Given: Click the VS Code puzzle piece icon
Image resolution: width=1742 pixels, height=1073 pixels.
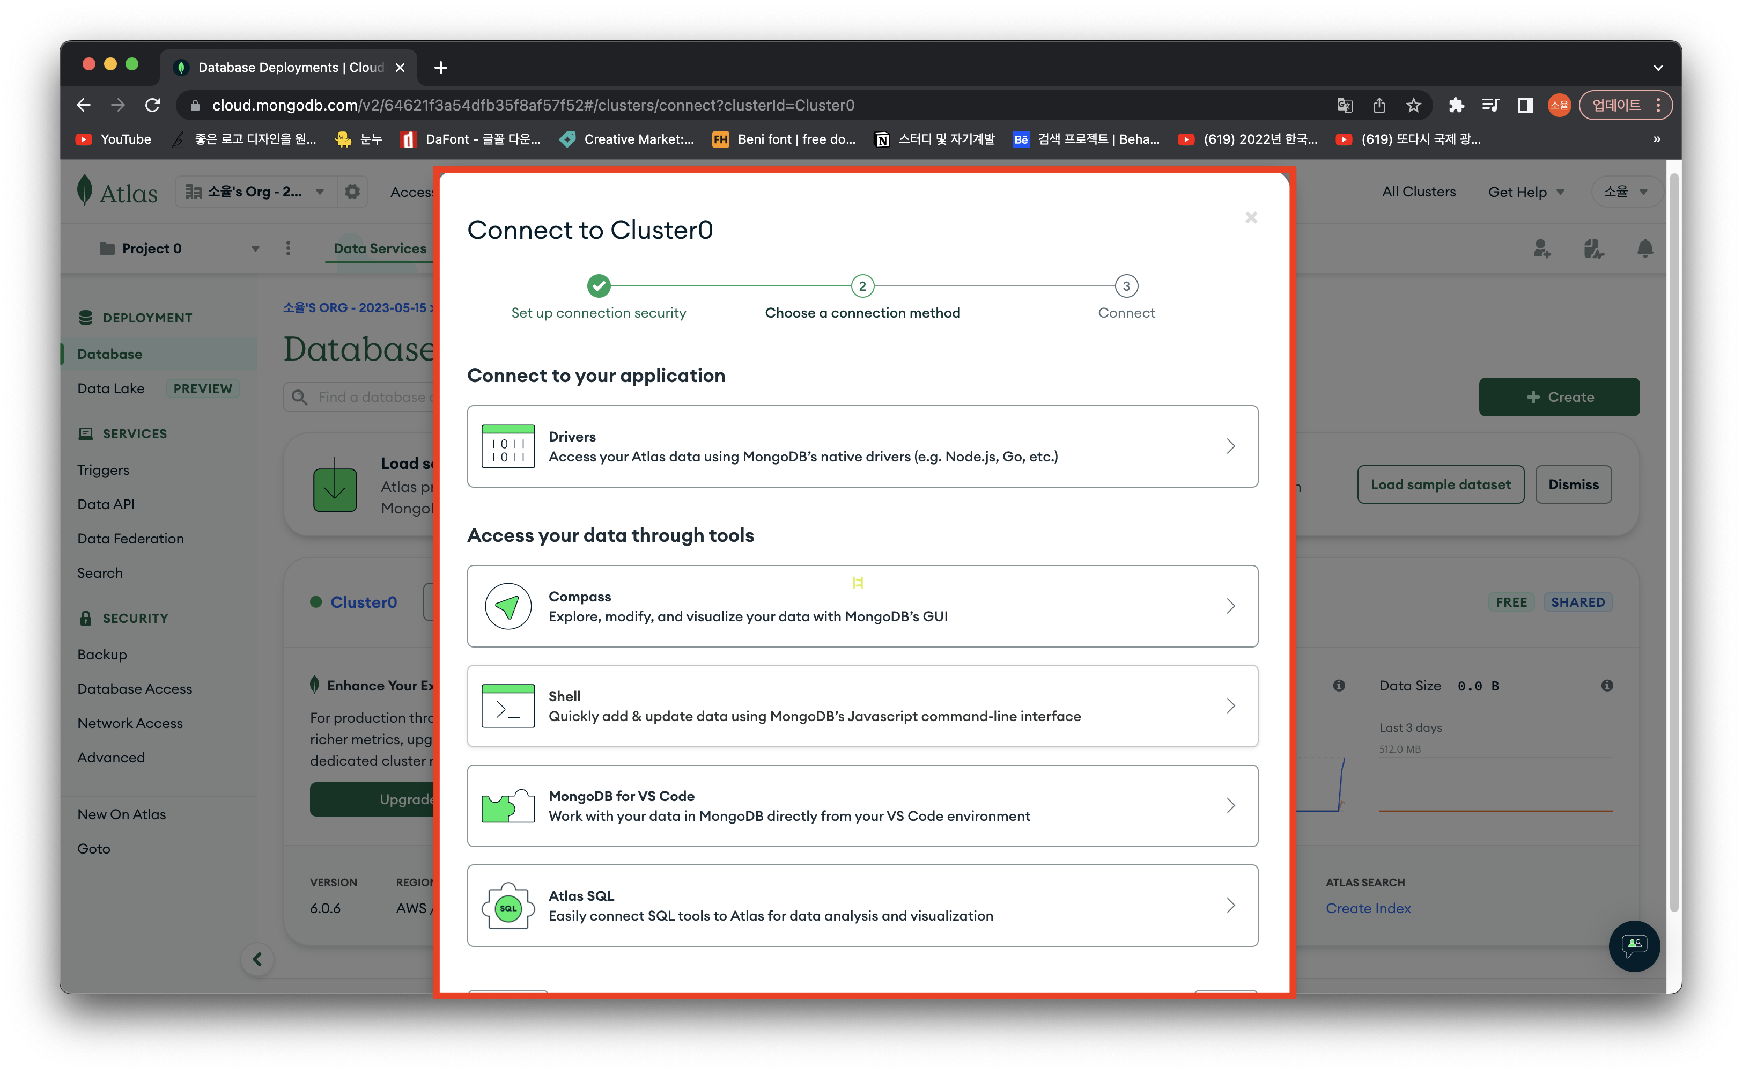Looking at the screenshot, I should [x=508, y=806].
